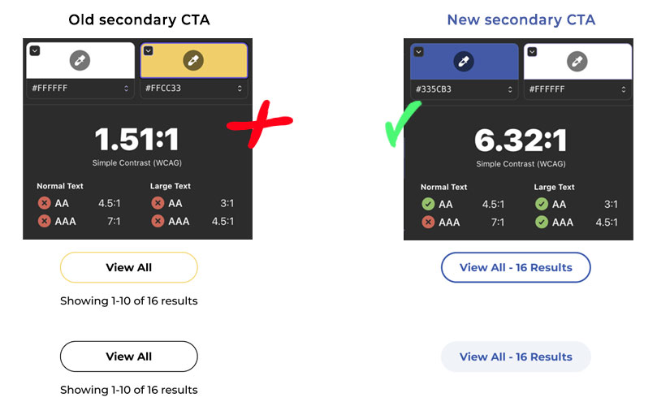Open dropdown chevron on white swatch in old CTA

tap(35, 50)
